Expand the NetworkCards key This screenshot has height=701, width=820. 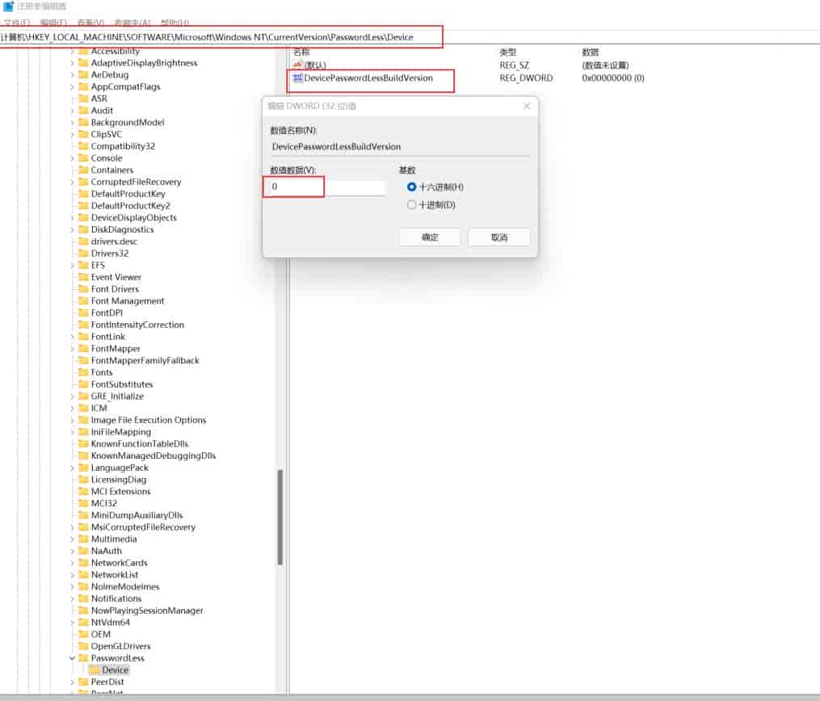(72, 562)
